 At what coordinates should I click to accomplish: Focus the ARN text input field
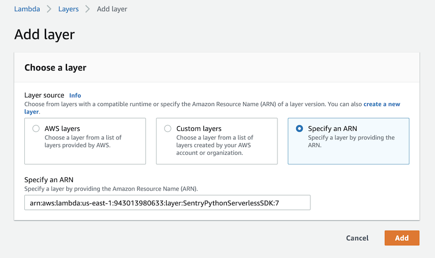click(x=167, y=203)
